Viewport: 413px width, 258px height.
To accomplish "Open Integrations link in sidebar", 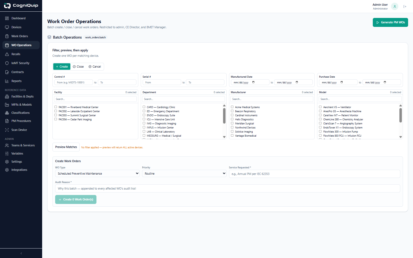I will tap(21, 170).
